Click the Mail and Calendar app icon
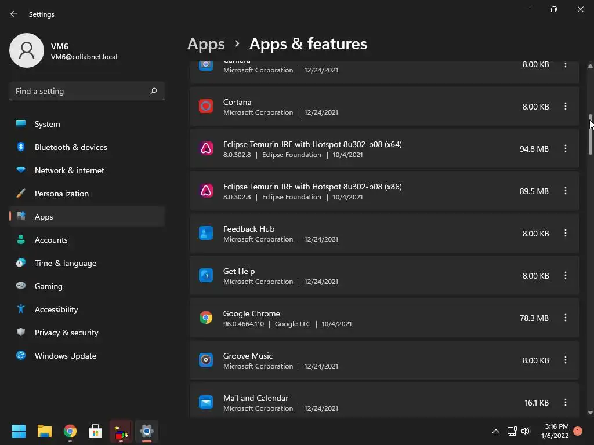This screenshot has height=445, width=594. tap(206, 403)
